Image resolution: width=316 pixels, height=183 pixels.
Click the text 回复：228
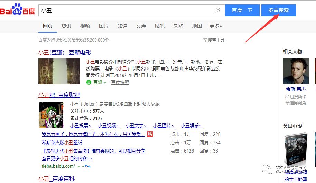[x=210, y=134]
